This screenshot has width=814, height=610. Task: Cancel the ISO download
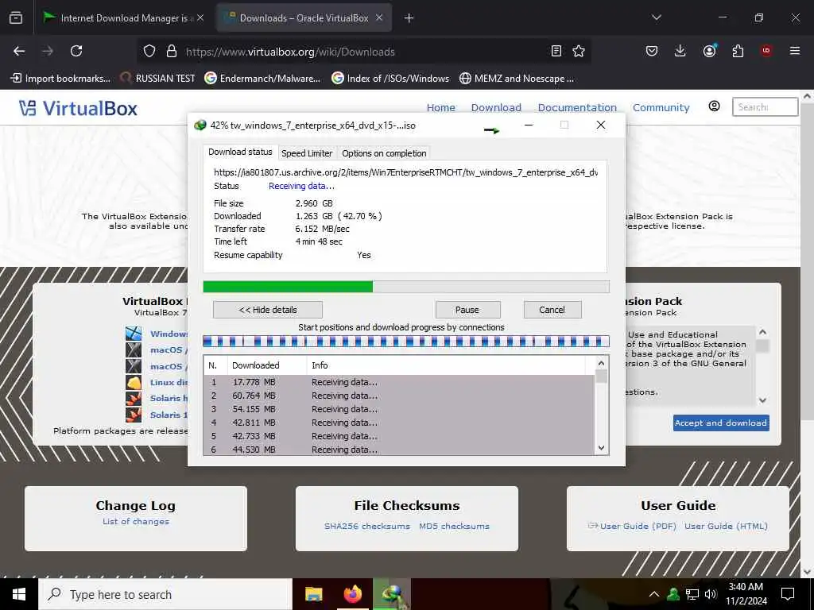click(x=552, y=310)
